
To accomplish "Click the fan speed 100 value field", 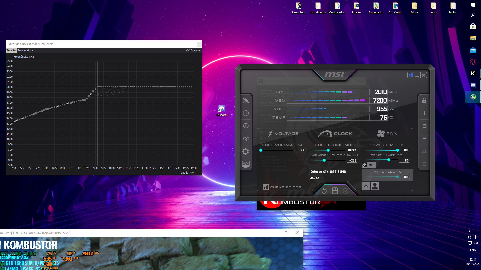I will [x=404, y=177].
